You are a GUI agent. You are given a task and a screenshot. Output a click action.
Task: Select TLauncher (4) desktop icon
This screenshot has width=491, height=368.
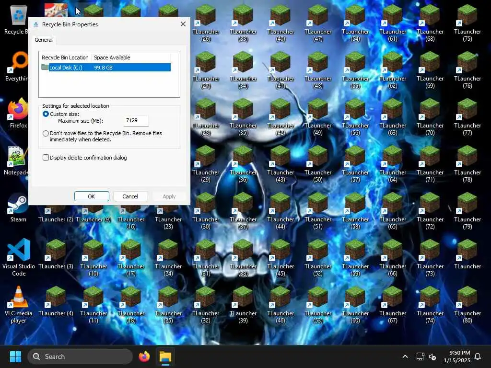tap(56, 301)
